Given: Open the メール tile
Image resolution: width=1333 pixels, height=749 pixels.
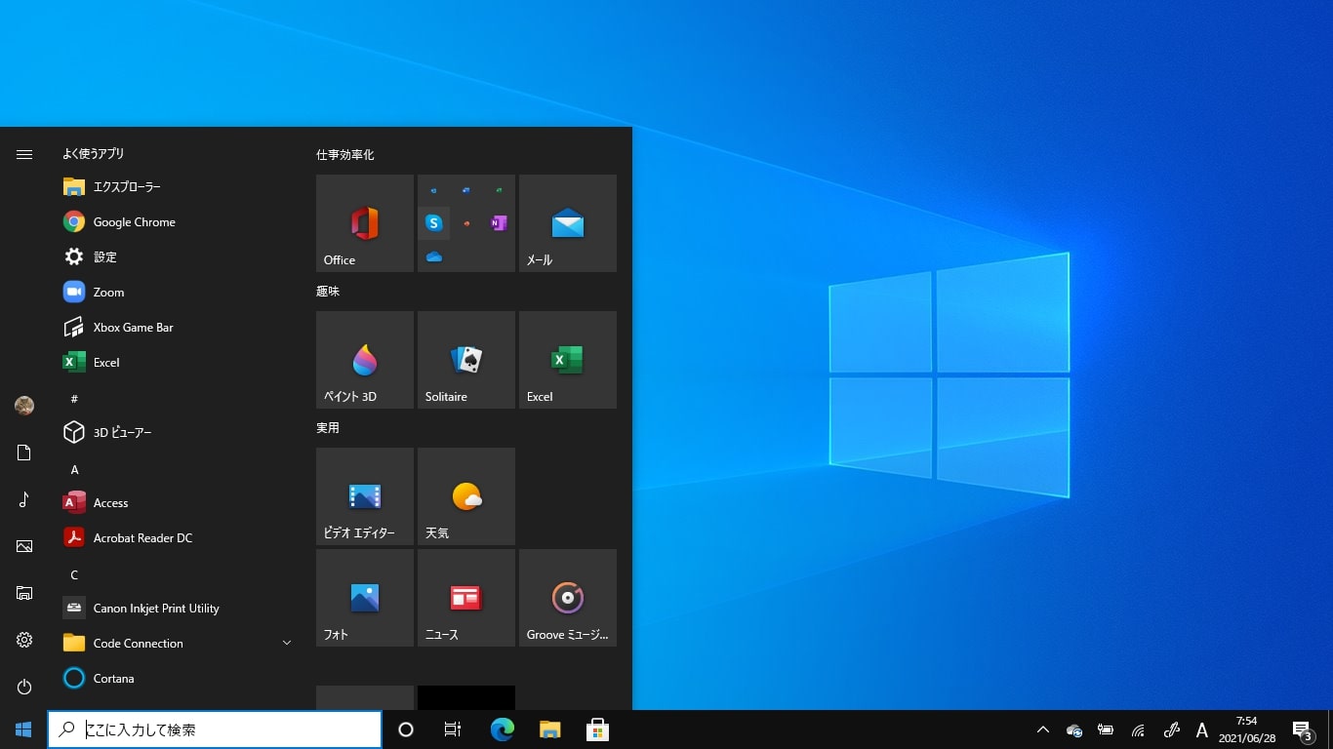Looking at the screenshot, I should pyautogui.click(x=568, y=223).
